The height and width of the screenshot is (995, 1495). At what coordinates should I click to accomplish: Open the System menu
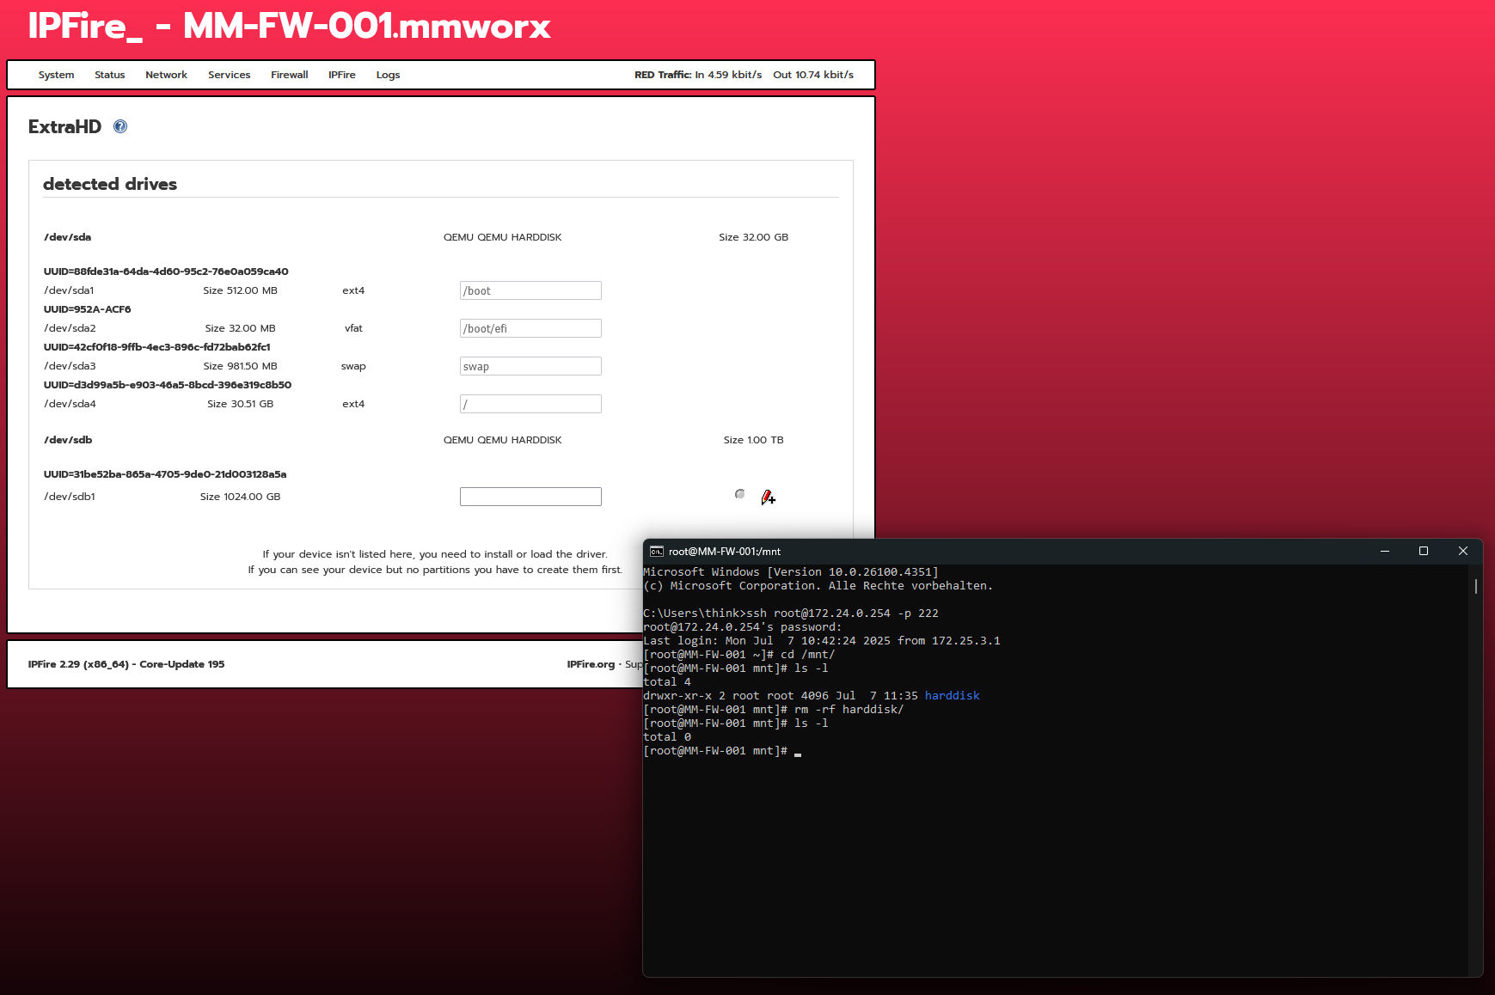click(56, 75)
